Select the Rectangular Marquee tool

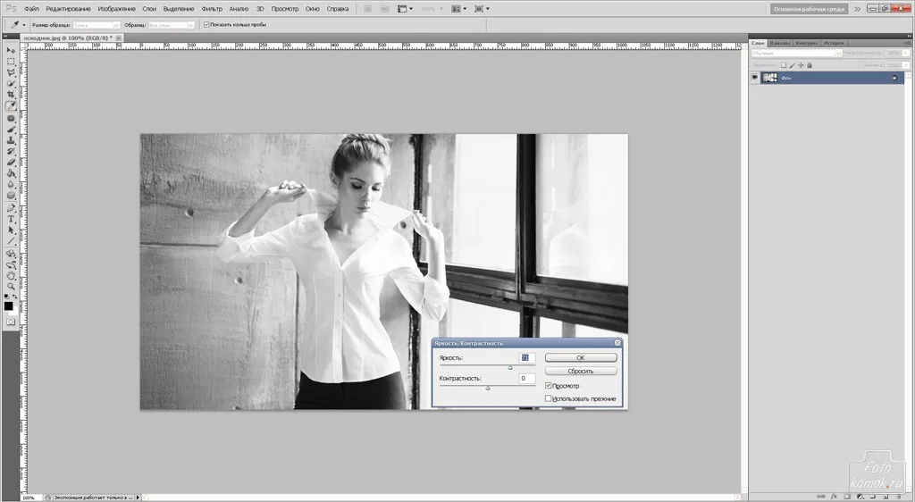(x=11, y=62)
